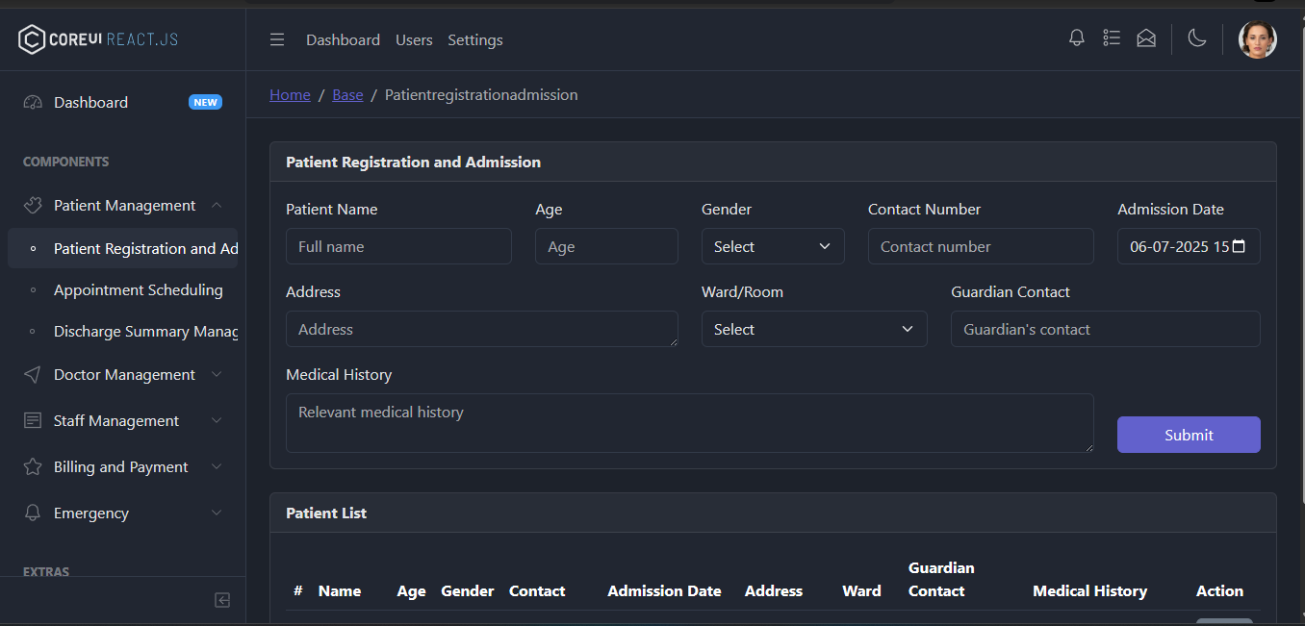Click Users in top navigation
Viewport: 1305px width, 626px height.
pos(414,40)
